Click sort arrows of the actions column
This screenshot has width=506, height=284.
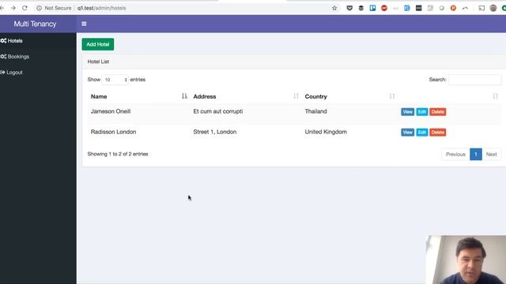coord(496,96)
